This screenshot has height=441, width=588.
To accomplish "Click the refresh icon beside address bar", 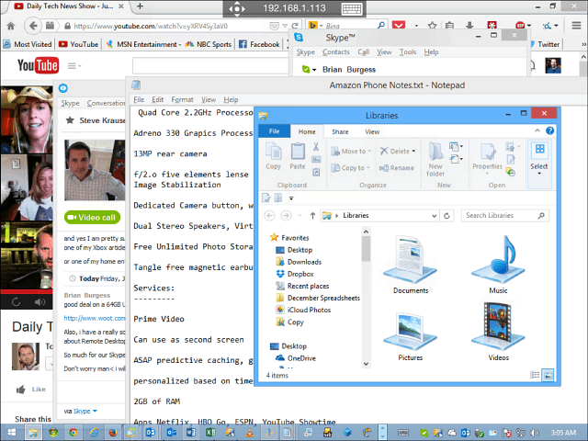I will [447, 216].
